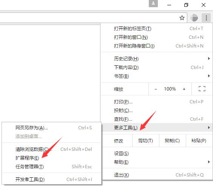The image size is (213, 186).
Task: Open 设置(S) settings
Action: point(157,154)
